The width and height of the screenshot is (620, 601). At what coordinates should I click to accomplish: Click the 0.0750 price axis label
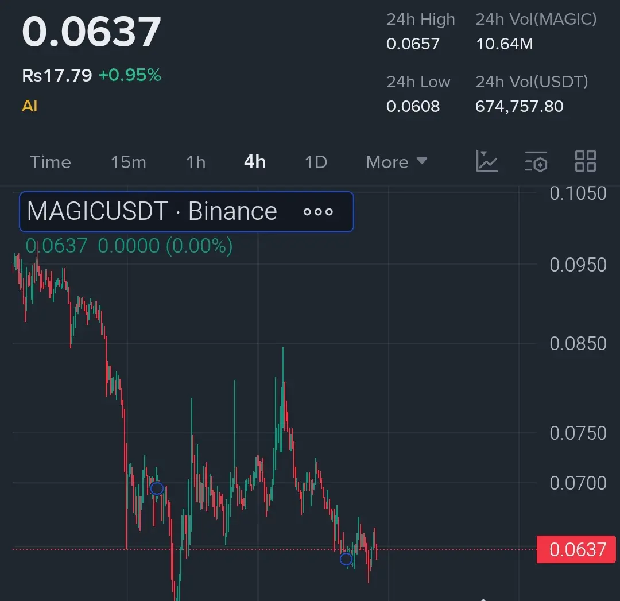[578, 433]
